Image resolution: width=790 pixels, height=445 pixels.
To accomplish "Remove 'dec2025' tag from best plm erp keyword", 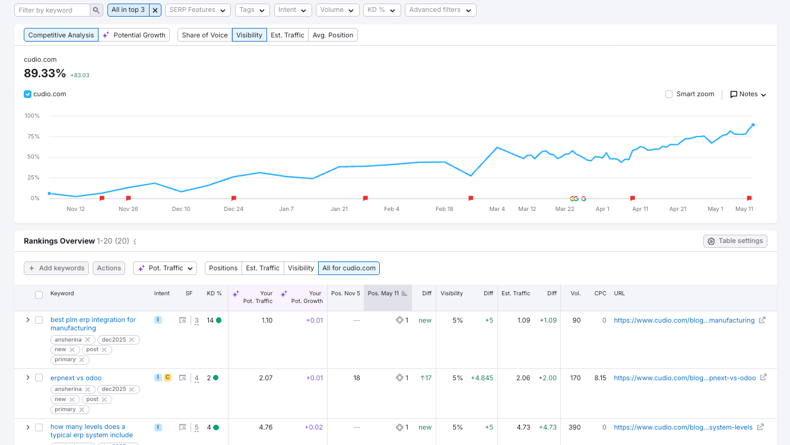I will [x=132, y=340].
